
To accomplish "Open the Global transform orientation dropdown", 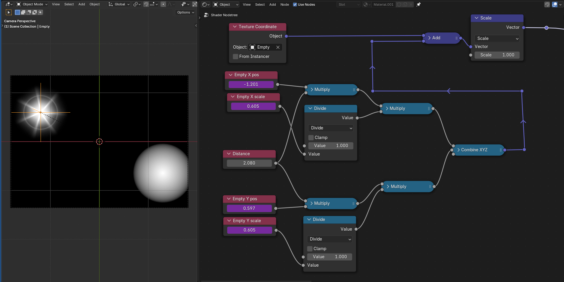I will 119,4.
